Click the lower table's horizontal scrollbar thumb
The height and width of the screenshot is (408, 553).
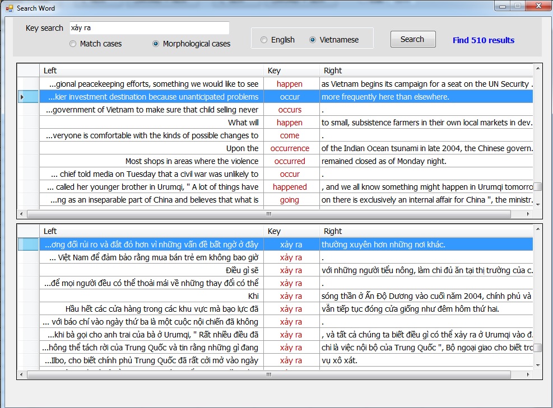269,374
